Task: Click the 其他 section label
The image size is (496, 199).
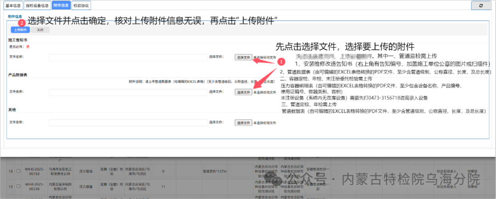Action: pyautogui.click(x=12, y=110)
